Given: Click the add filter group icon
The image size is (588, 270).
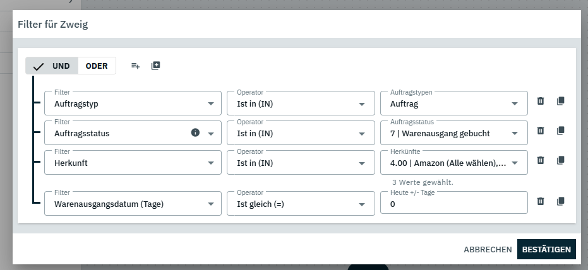Looking at the screenshot, I should pos(156,66).
